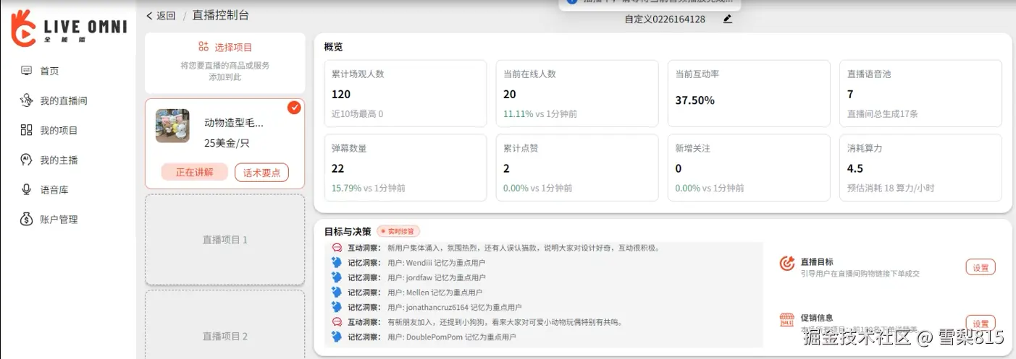Click the 语音库 microphone icon
This screenshot has height=359, width=1016.
(x=27, y=189)
